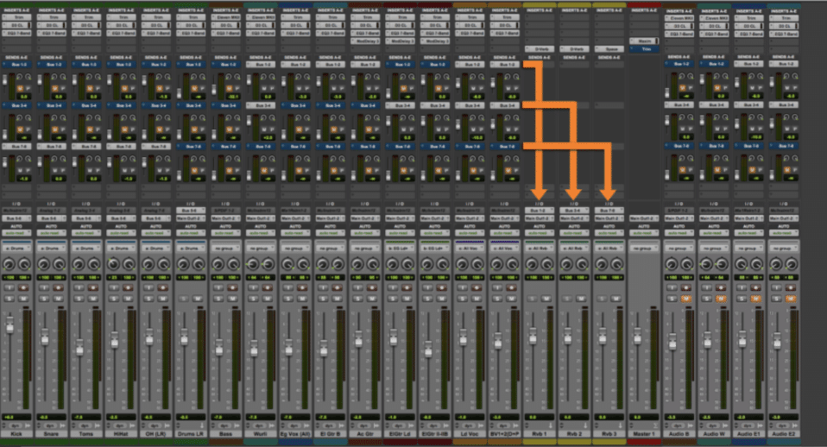Viewport: 827px width, 447px height.
Task: Open Bus 1-2 input selector on Rvb 1
Action: (539, 211)
